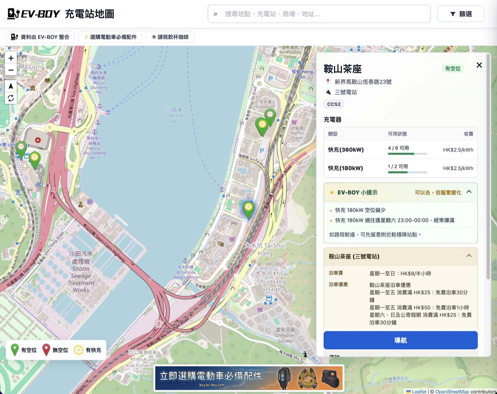Zoom in the map with plus button

tap(11, 58)
